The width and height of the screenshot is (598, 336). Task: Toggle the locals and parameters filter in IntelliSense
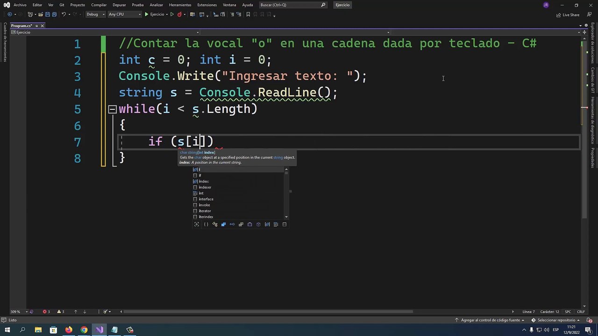point(267,224)
